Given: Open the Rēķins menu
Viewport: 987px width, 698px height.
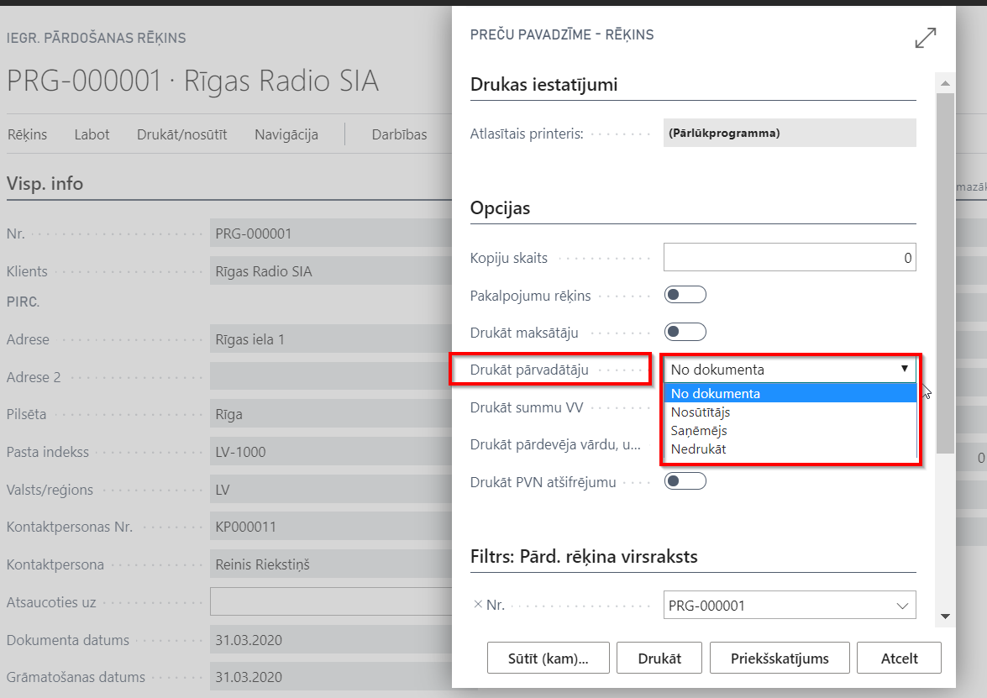Looking at the screenshot, I should pos(27,134).
